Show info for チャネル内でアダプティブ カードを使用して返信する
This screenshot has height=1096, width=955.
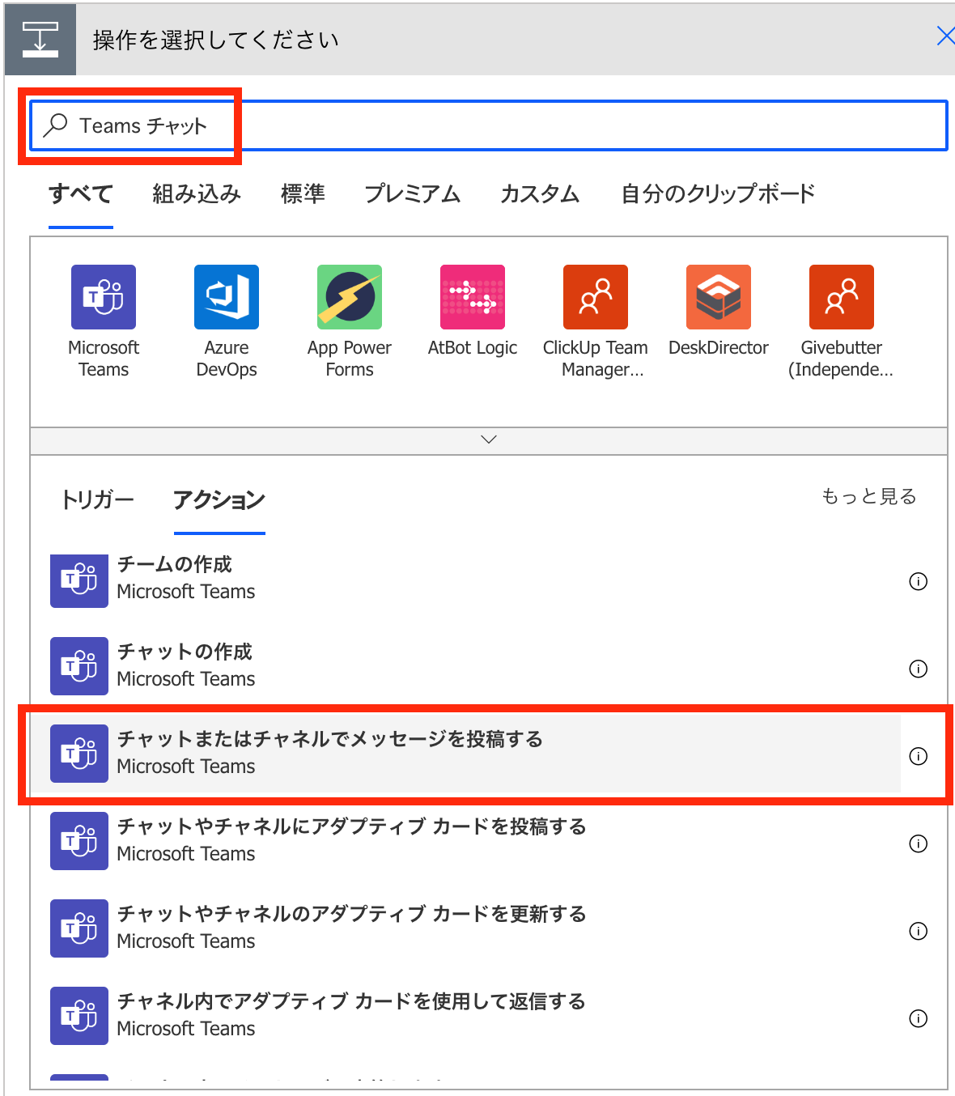tap(919, 1018)
